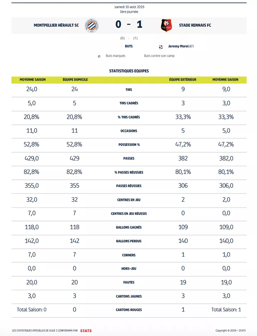Screen dimensions: 257x336
Task: Click the Copyright © 2019 - STATS text
Action: pos(231,330)
